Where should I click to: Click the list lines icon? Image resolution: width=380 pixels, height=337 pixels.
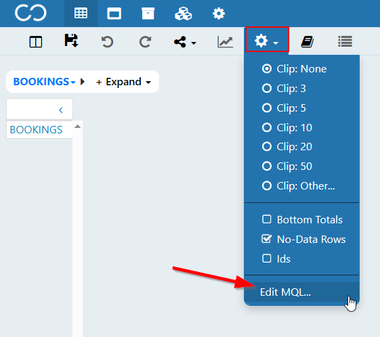pyautogui.click(x=345, y=41)
